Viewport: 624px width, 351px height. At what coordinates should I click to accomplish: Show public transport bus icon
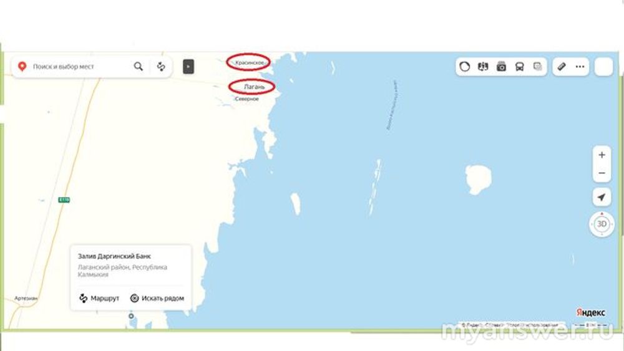point(519,66)
